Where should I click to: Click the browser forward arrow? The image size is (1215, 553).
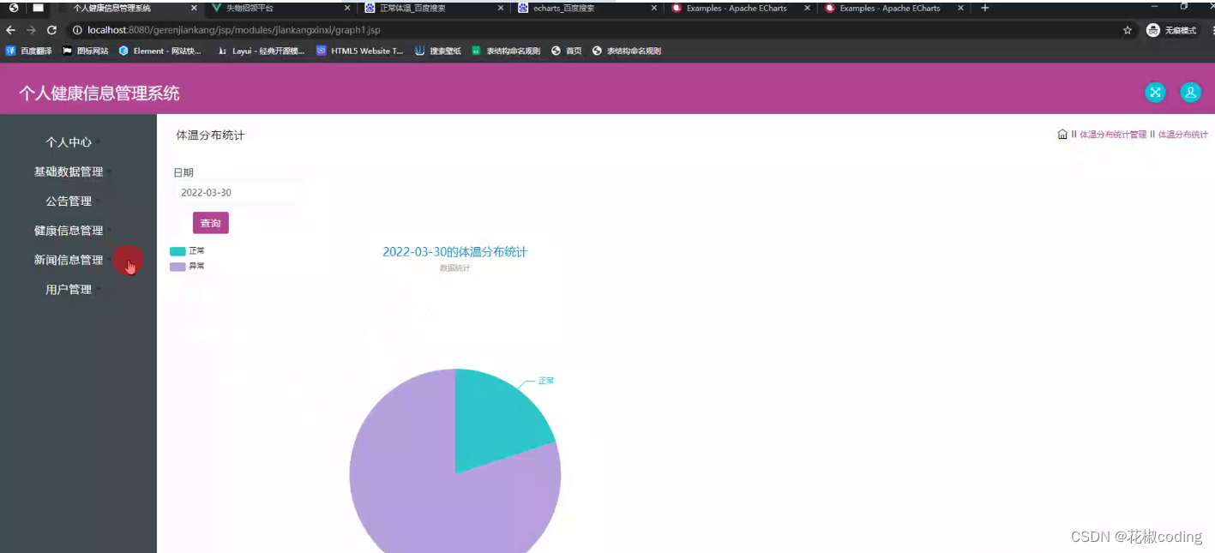coord(31,30)
